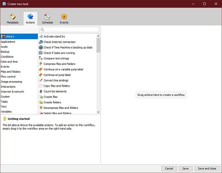
Task: Click the Continue at jump label arrow icon
Action: 41,75
